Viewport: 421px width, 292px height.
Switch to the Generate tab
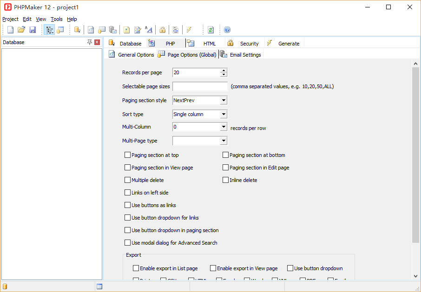point(283,44)
